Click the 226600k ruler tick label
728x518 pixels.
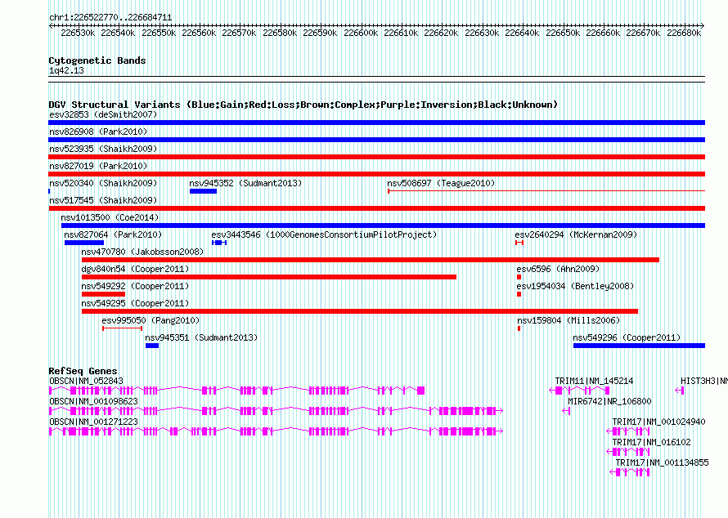[x=361, y=33]
